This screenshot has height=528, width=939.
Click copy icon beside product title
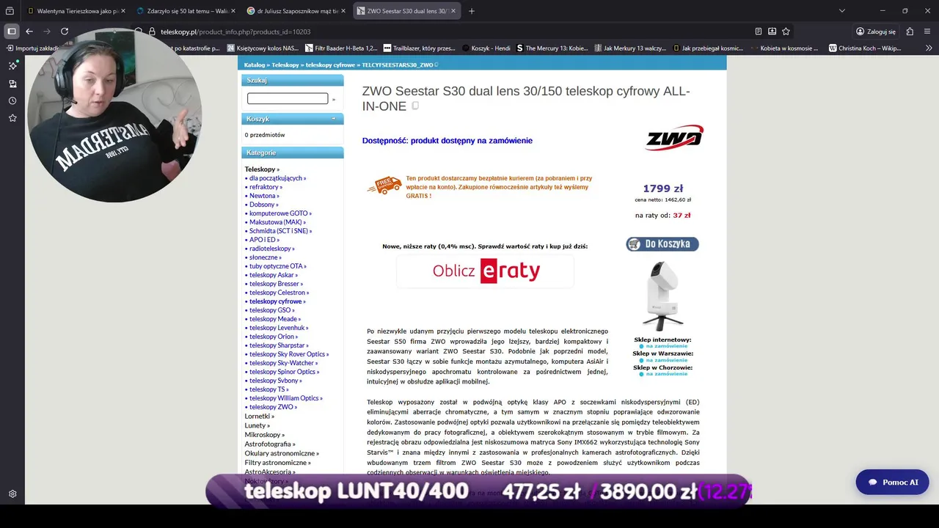click(x=415, y=106)
